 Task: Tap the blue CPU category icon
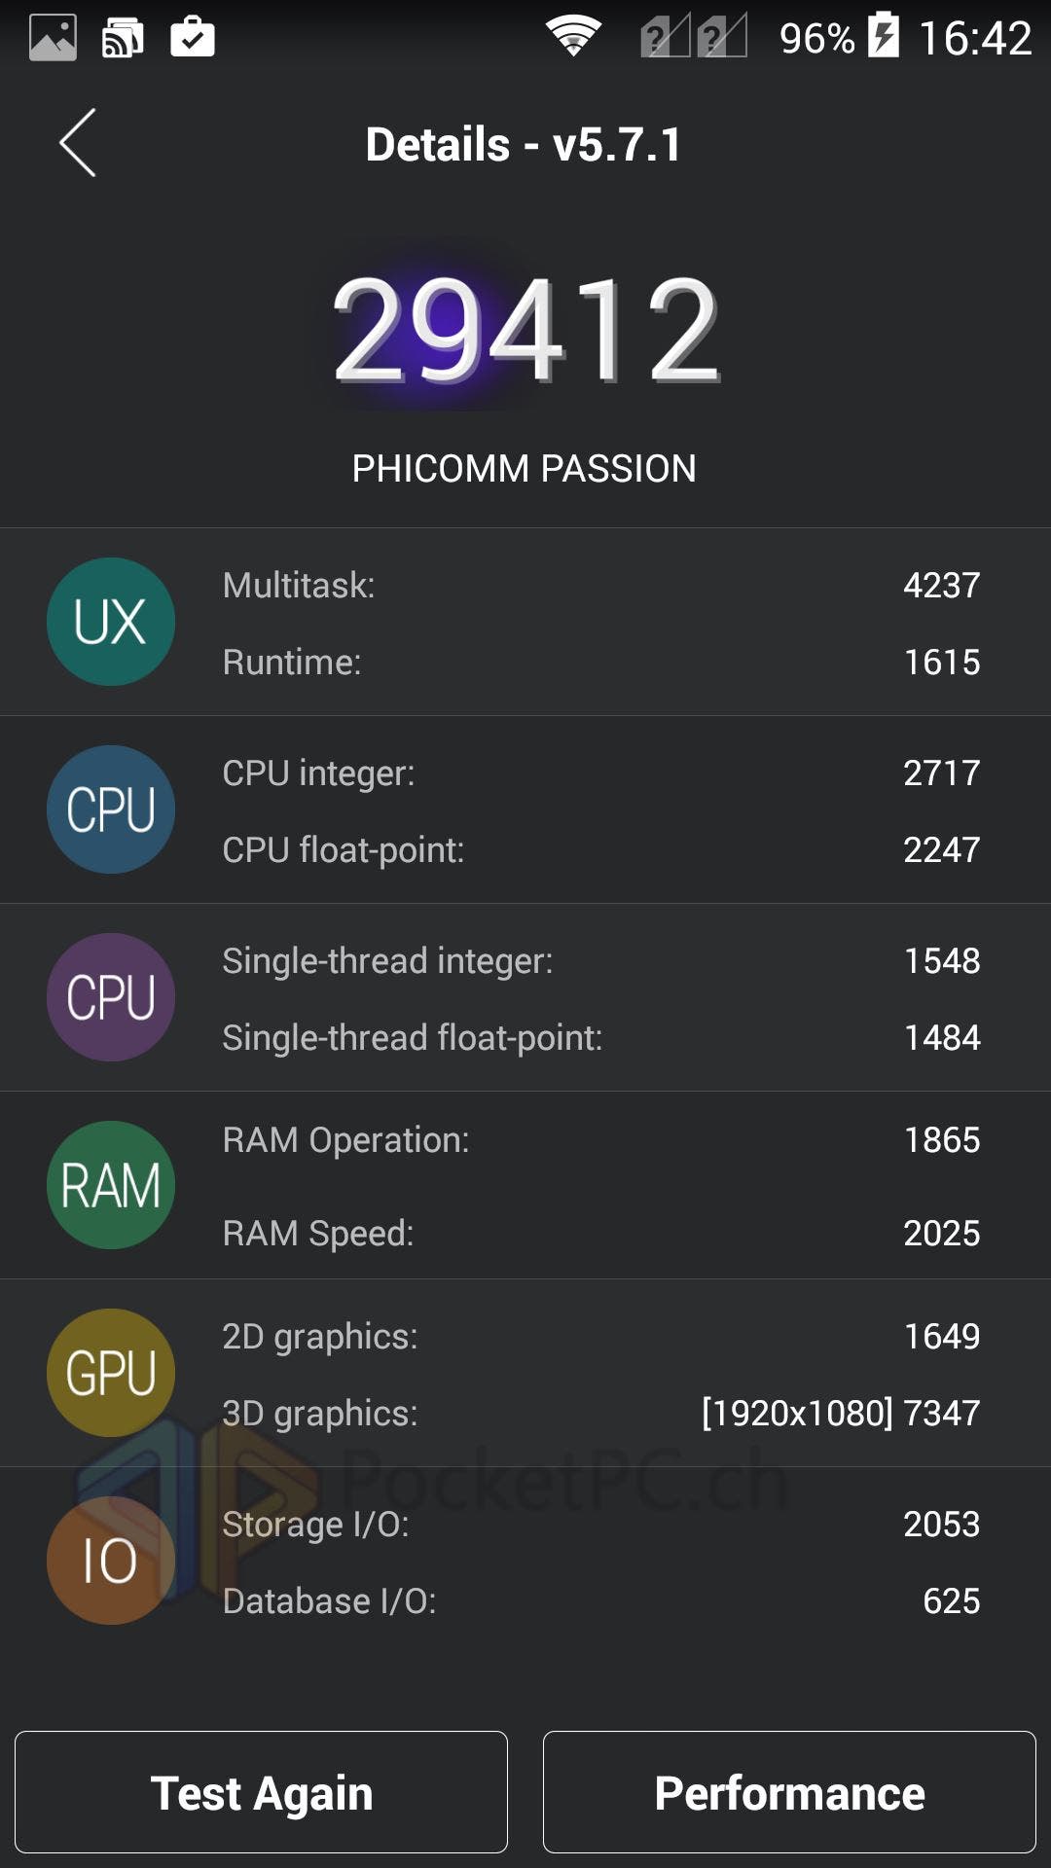111,809
